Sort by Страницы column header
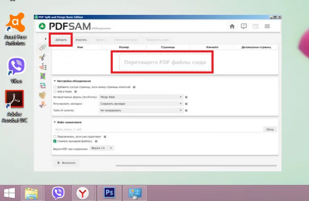309x201 pixels. click(x=168, y=47)
